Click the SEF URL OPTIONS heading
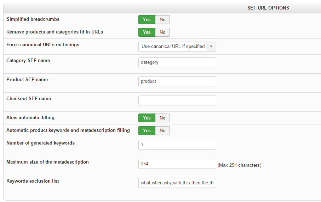This screenshot has height=202, width=321. tap(268, 8)
